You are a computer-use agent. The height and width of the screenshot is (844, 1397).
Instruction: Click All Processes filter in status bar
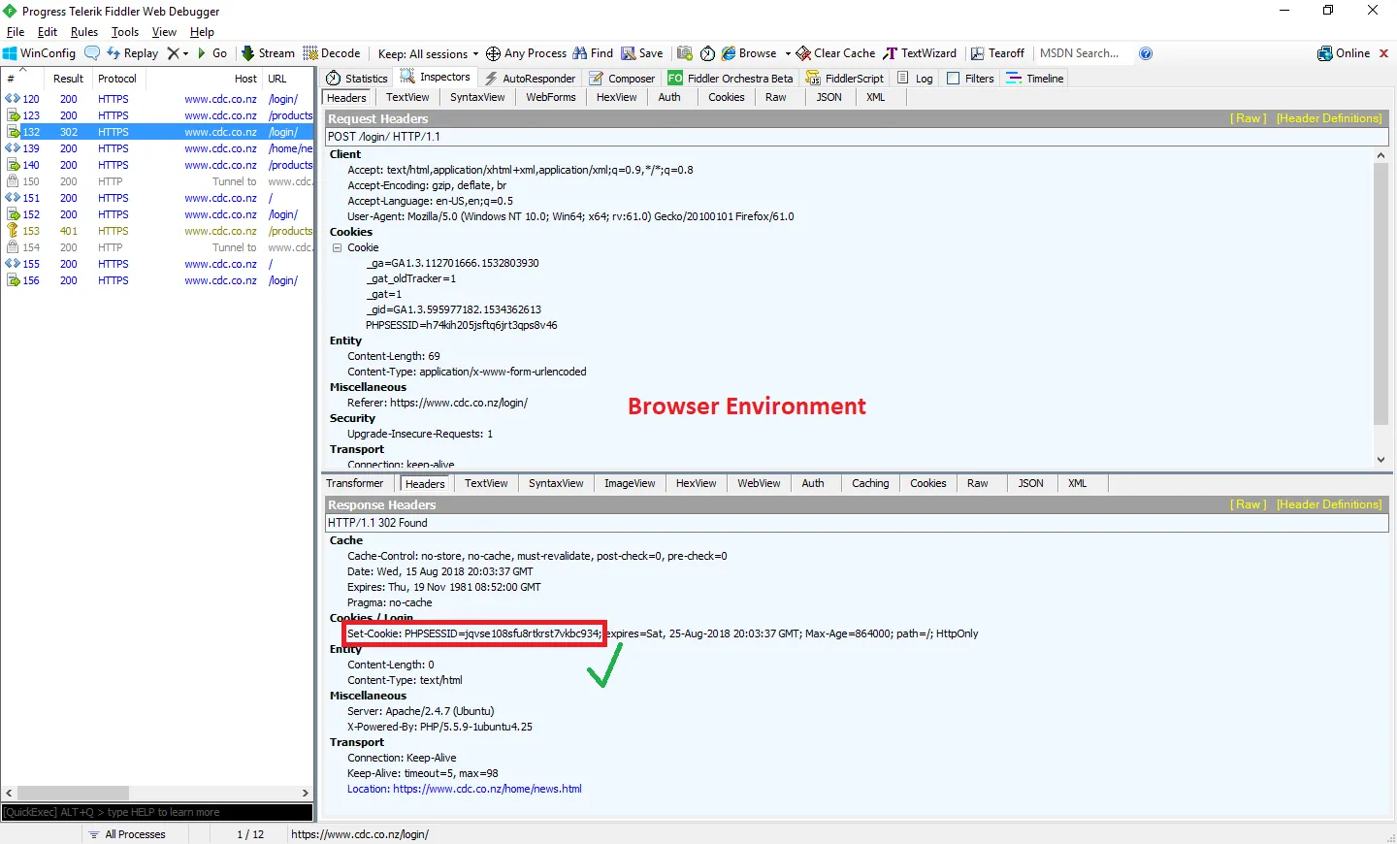pyautogui.click(x=127, y=834)
